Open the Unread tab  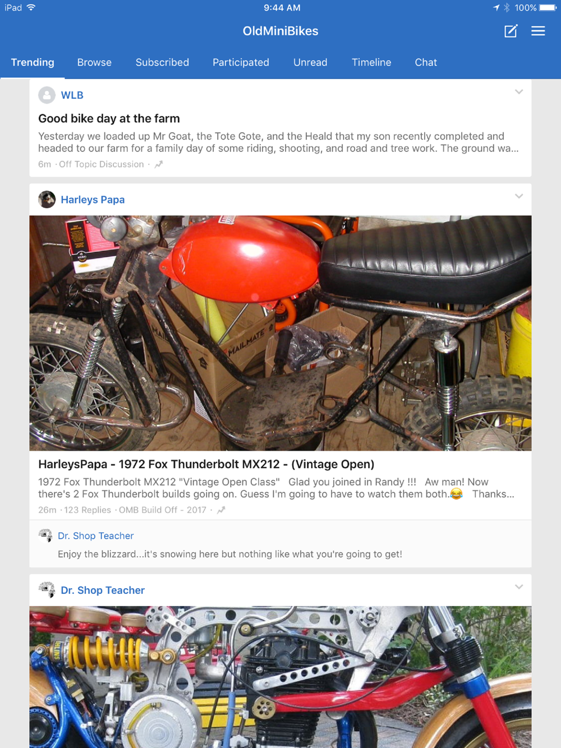[x=310, y=62]
